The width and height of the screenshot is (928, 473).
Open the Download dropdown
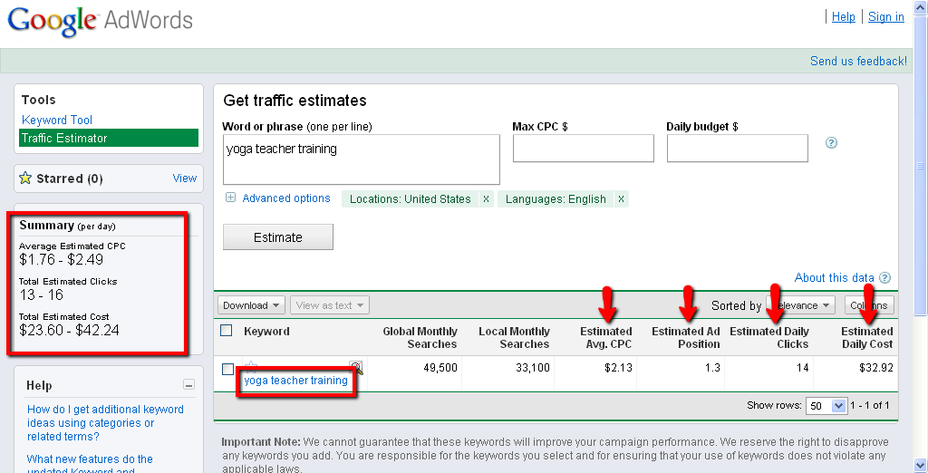click(251, 305)
